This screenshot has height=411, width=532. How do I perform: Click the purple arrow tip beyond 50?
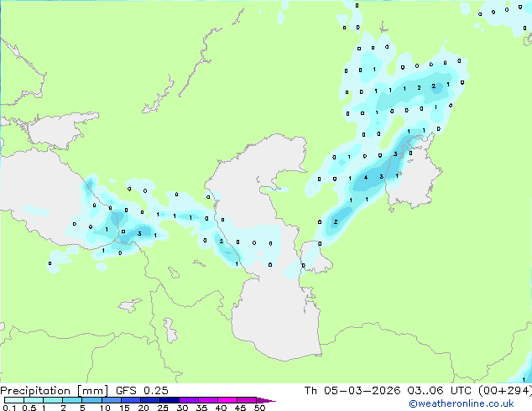[x=266, y=400]
